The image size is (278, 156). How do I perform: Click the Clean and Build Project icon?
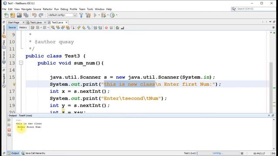click(88, 15)
